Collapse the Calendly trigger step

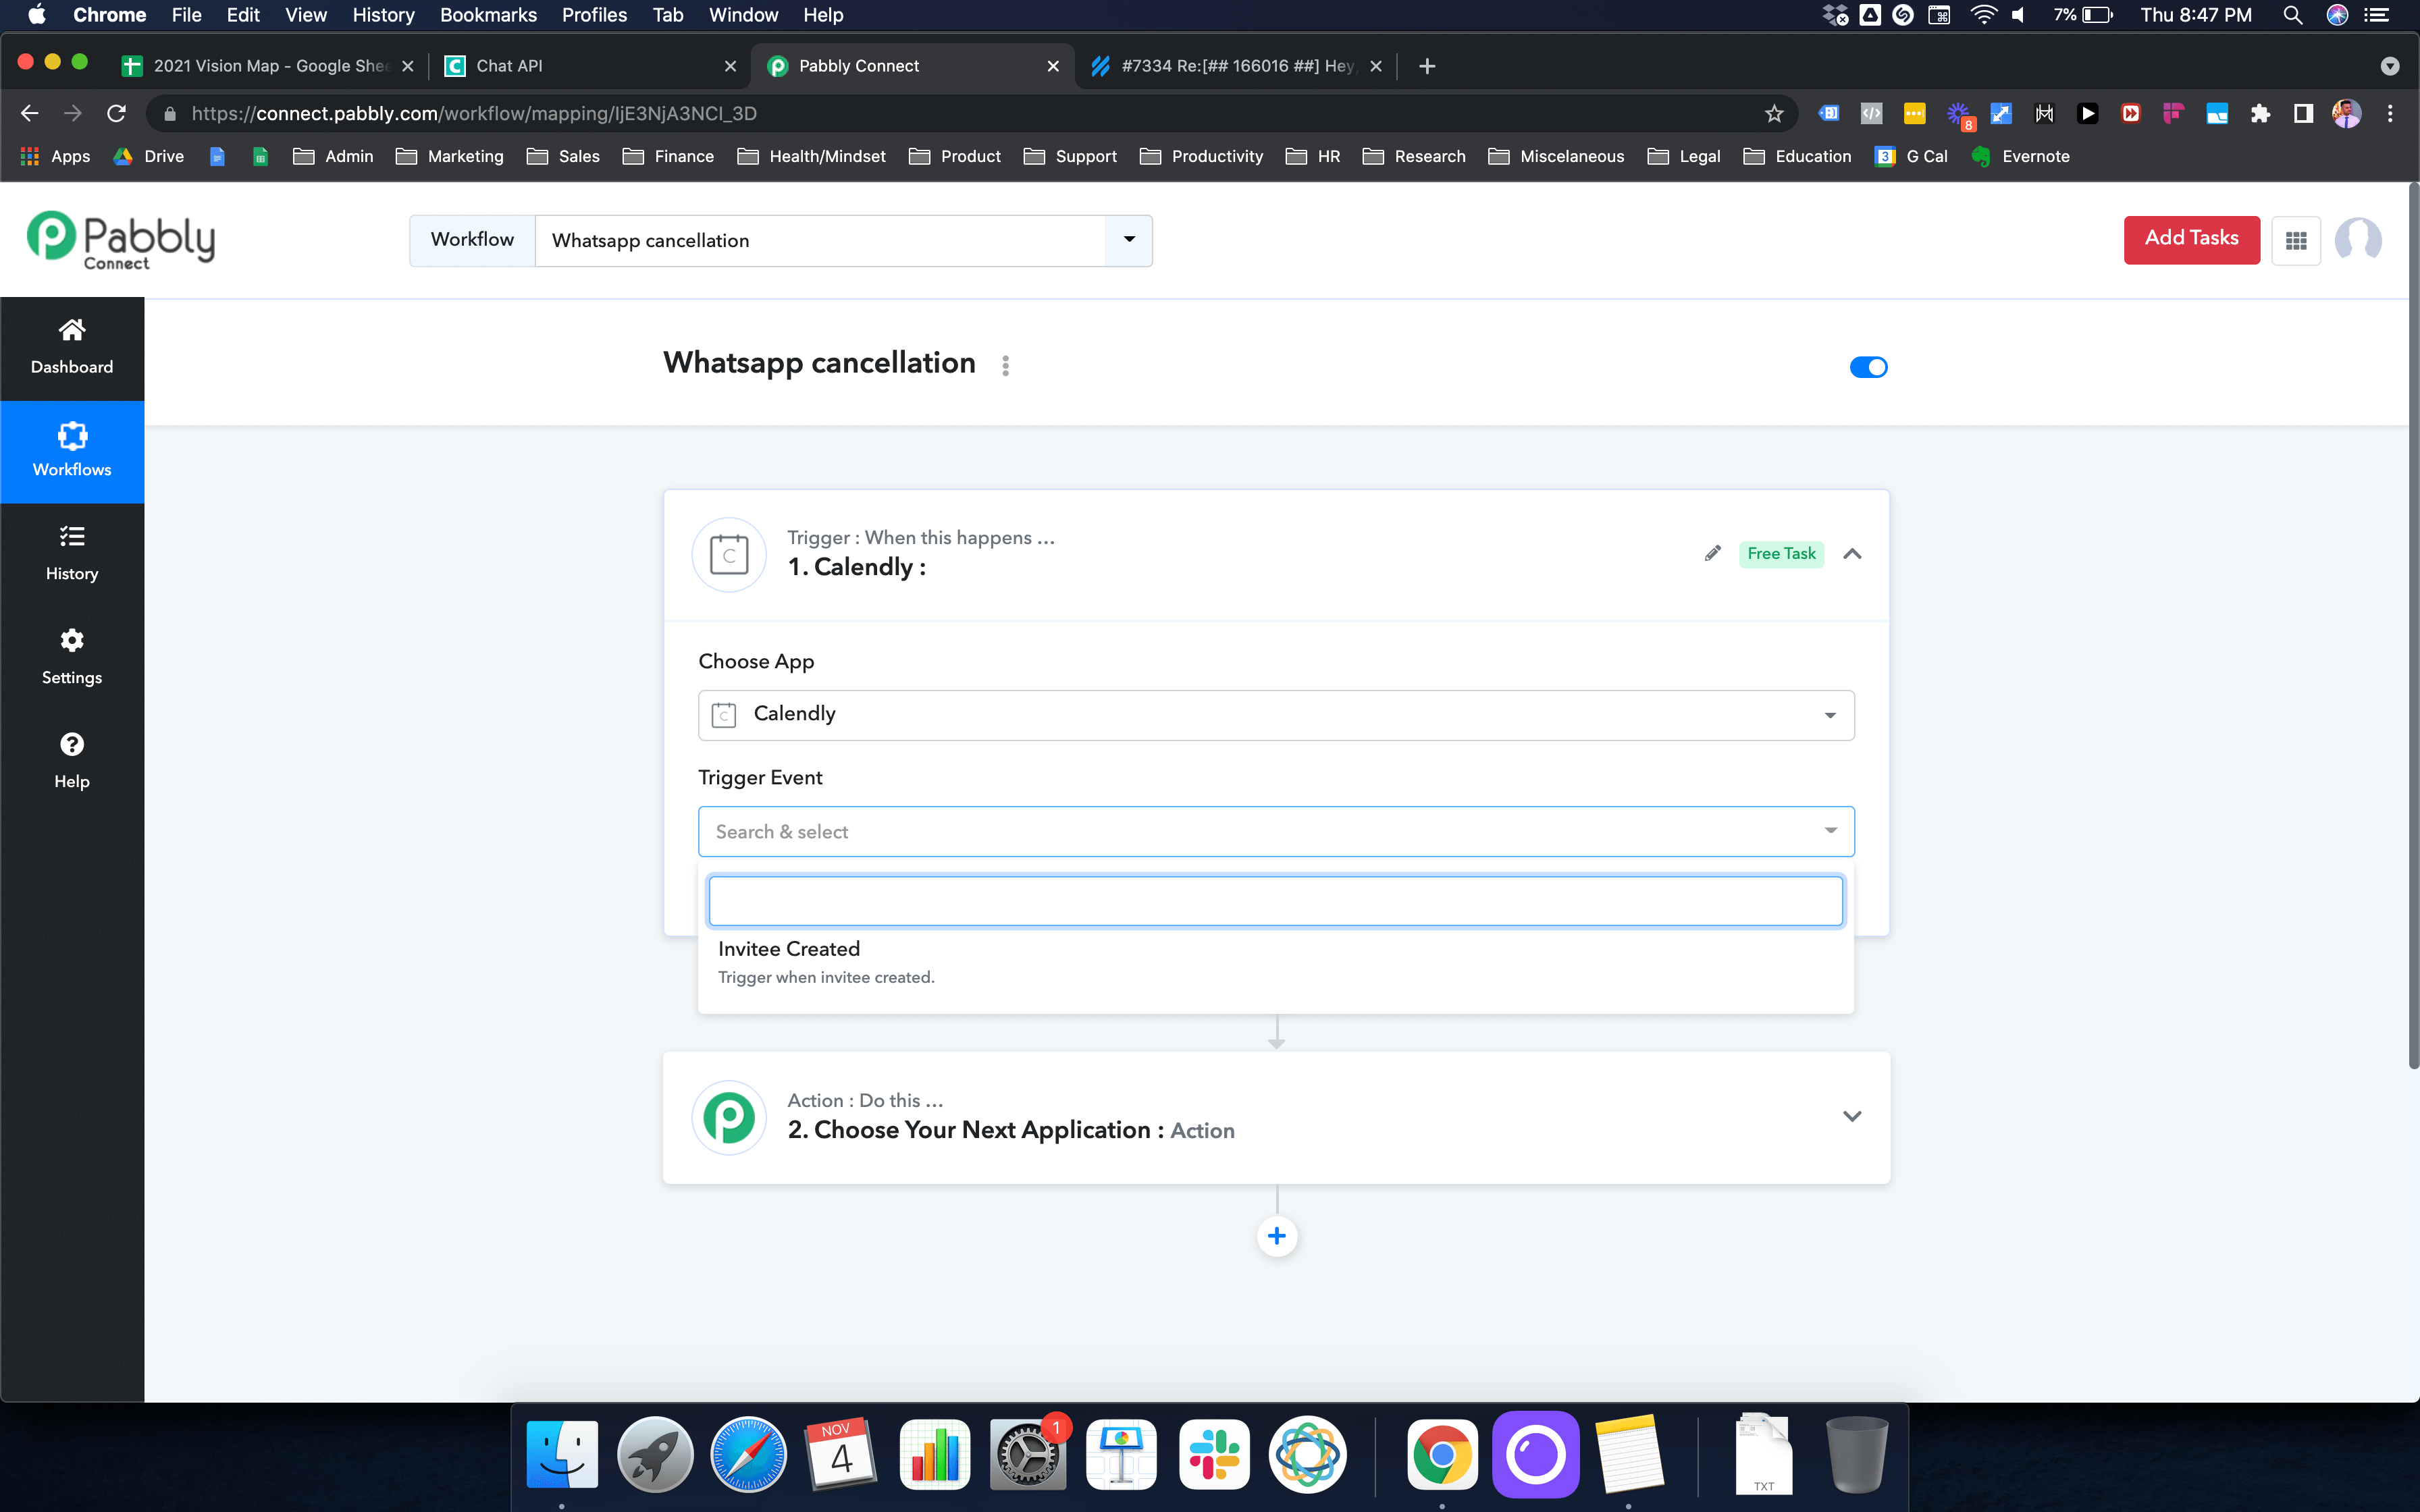[1852, 553]
